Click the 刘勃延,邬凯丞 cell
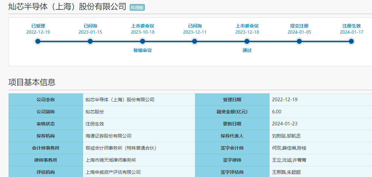 point(321,136)
